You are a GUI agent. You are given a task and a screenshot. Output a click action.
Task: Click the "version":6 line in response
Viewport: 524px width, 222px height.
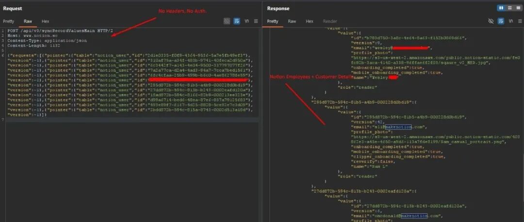pos(366,211)
